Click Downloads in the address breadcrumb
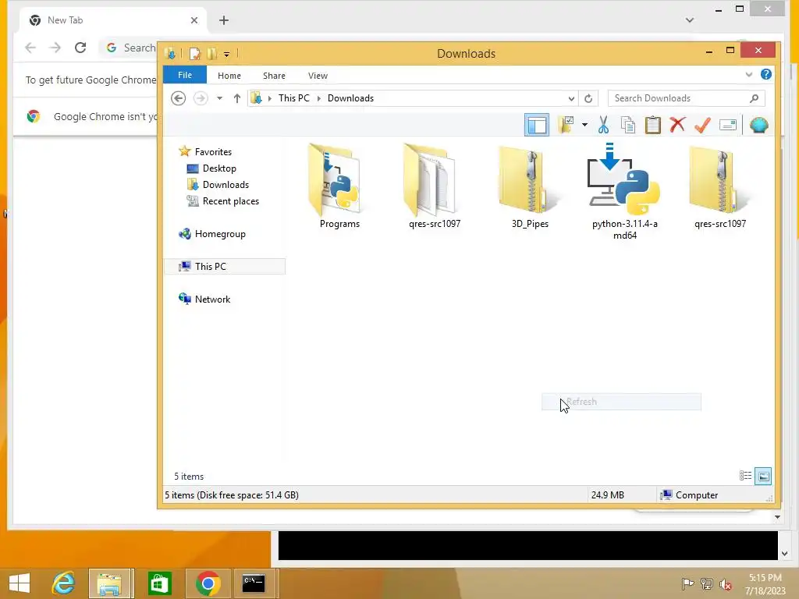Viewport: 799px width, 599px height. (x=350, y=98)
